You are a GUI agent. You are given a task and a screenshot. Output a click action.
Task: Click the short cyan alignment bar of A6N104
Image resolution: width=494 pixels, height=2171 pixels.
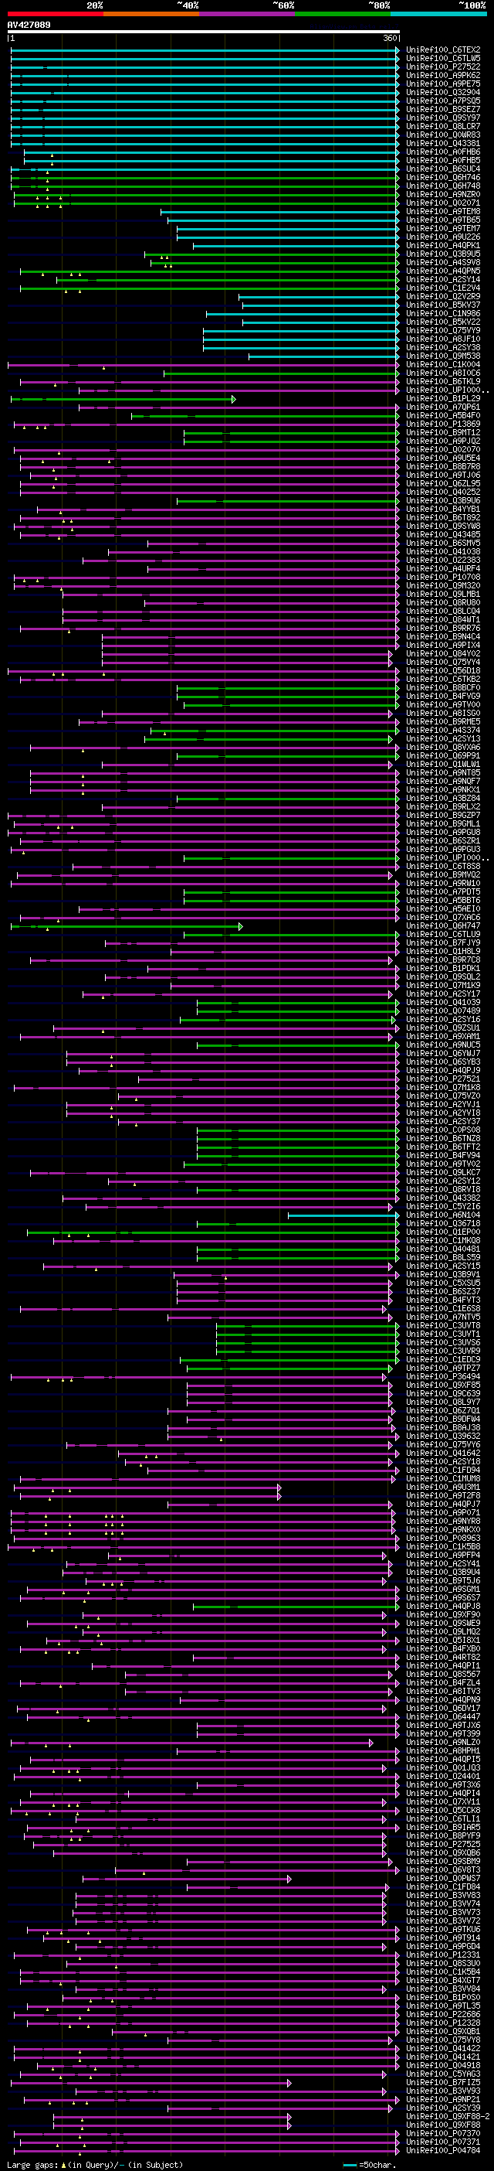tap(343, 1215)
